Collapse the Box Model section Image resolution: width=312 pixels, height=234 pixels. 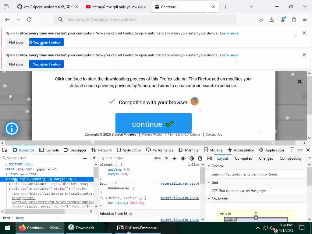[x=209, y=199]
